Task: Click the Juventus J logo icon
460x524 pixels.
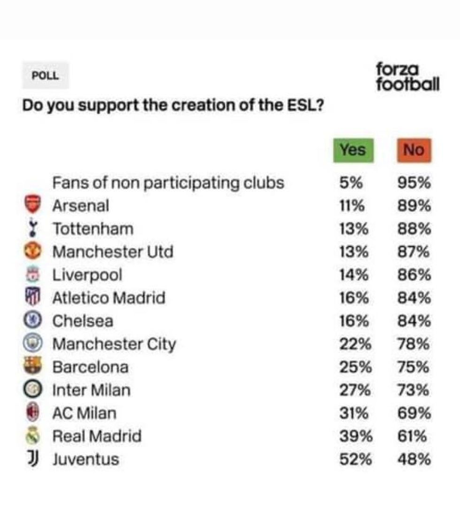Action: click(x=32, y=459)
